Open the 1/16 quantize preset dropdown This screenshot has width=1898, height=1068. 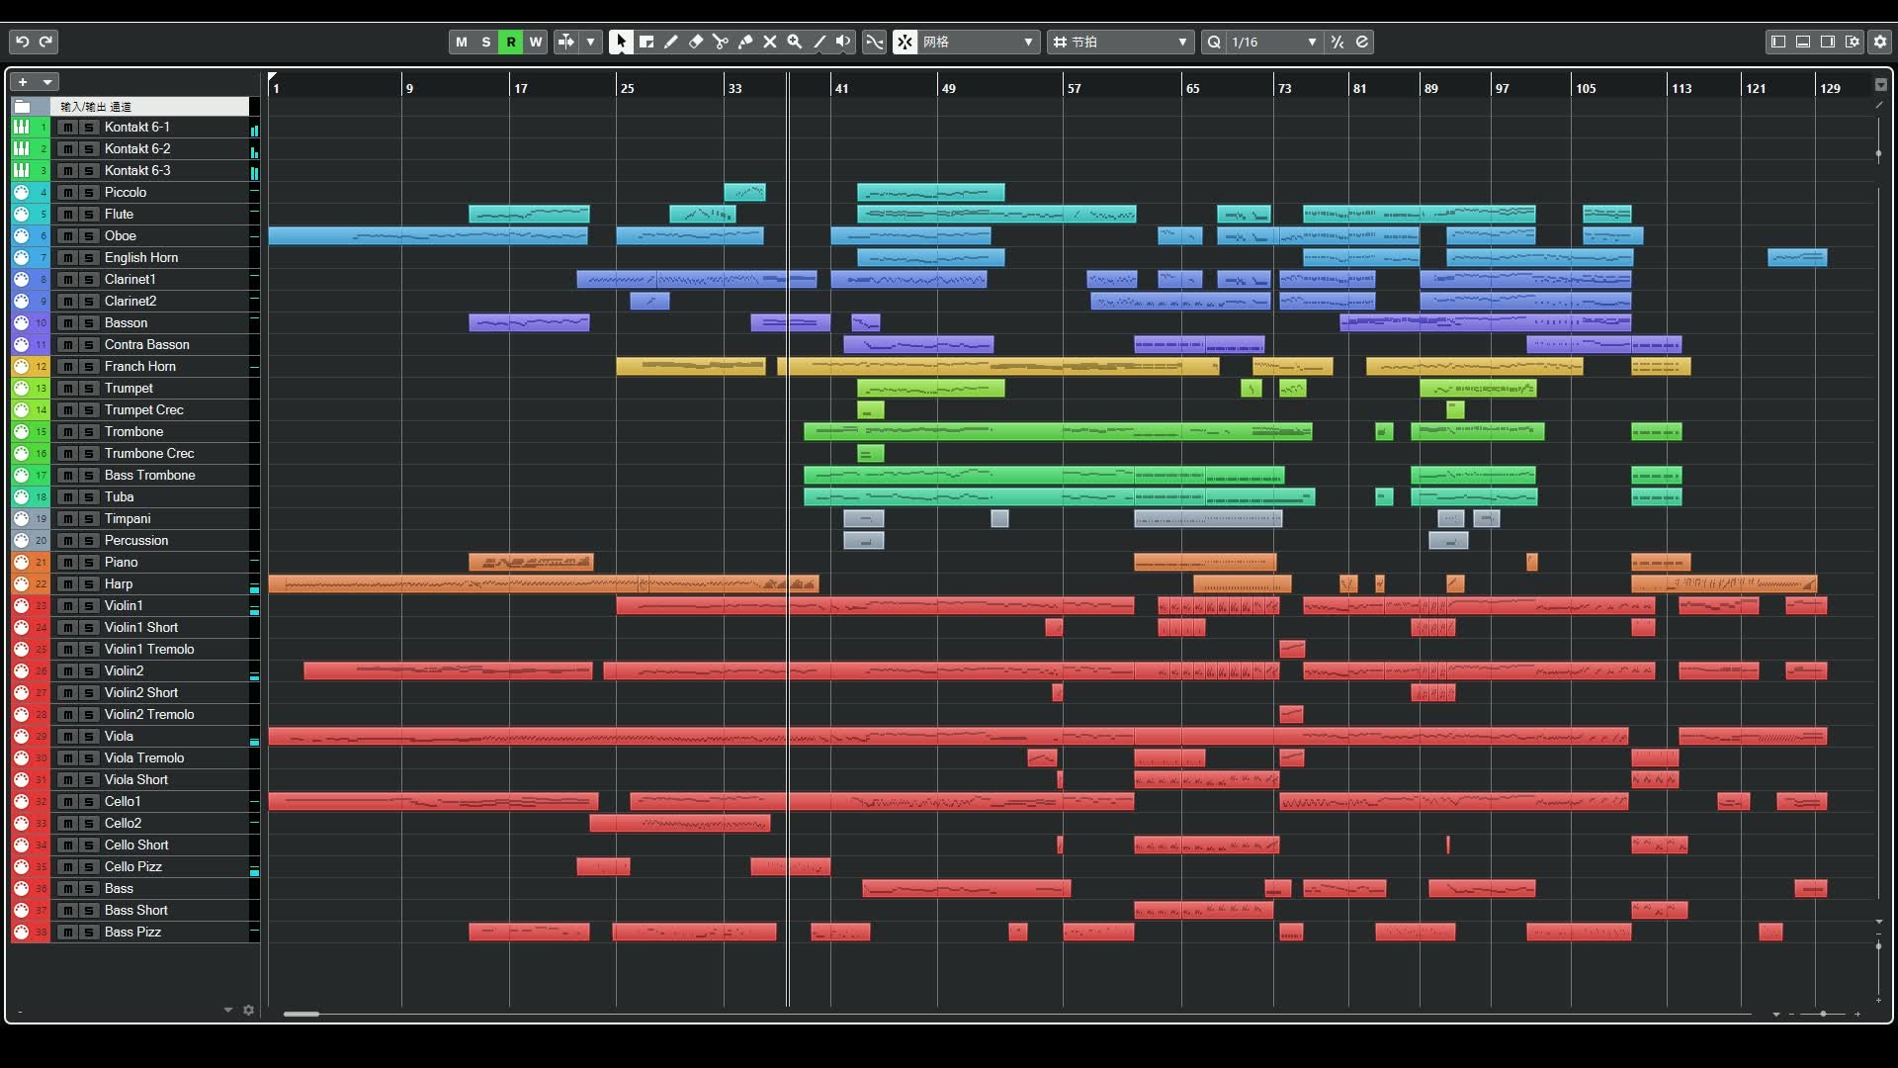pyautogui.click(x=1274, y=42)
